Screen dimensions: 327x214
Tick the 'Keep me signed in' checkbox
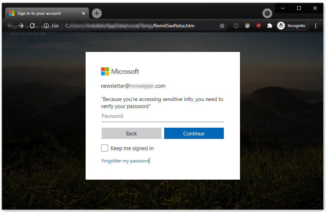point(105,148)
